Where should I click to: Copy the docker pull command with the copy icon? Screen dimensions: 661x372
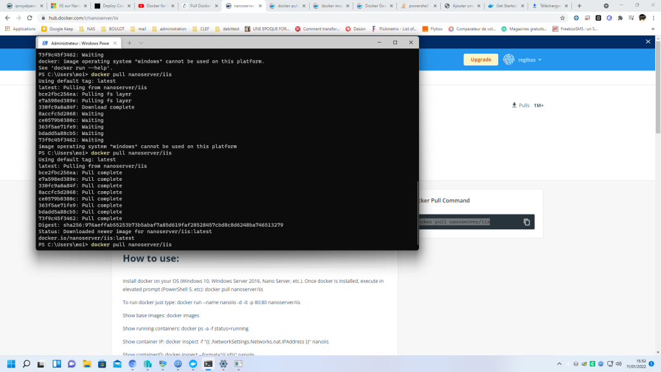pyautogui.click(x=527, y=222)
